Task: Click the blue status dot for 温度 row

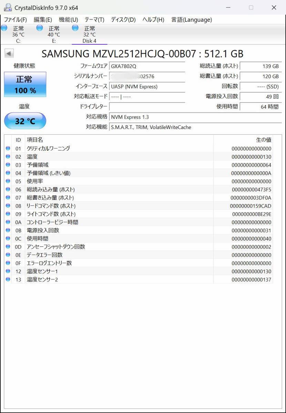Action: point(8,157)
